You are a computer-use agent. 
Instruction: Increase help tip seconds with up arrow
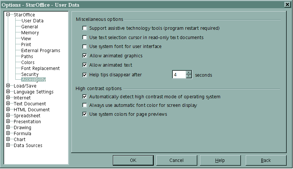pos(189,73)
